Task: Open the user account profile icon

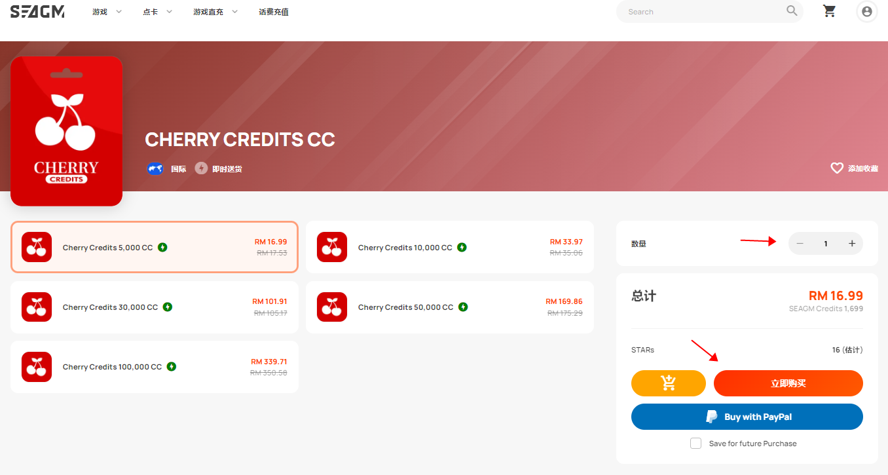Action: (x=867, y=12)
